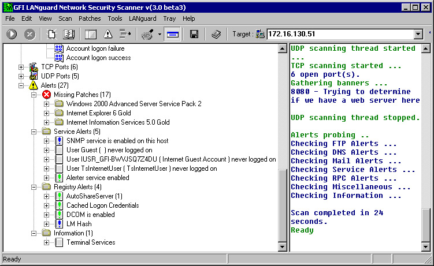Click the blue alert icon beside SNMP service
This screenshot has height=266, width=434.
[59, 141]
